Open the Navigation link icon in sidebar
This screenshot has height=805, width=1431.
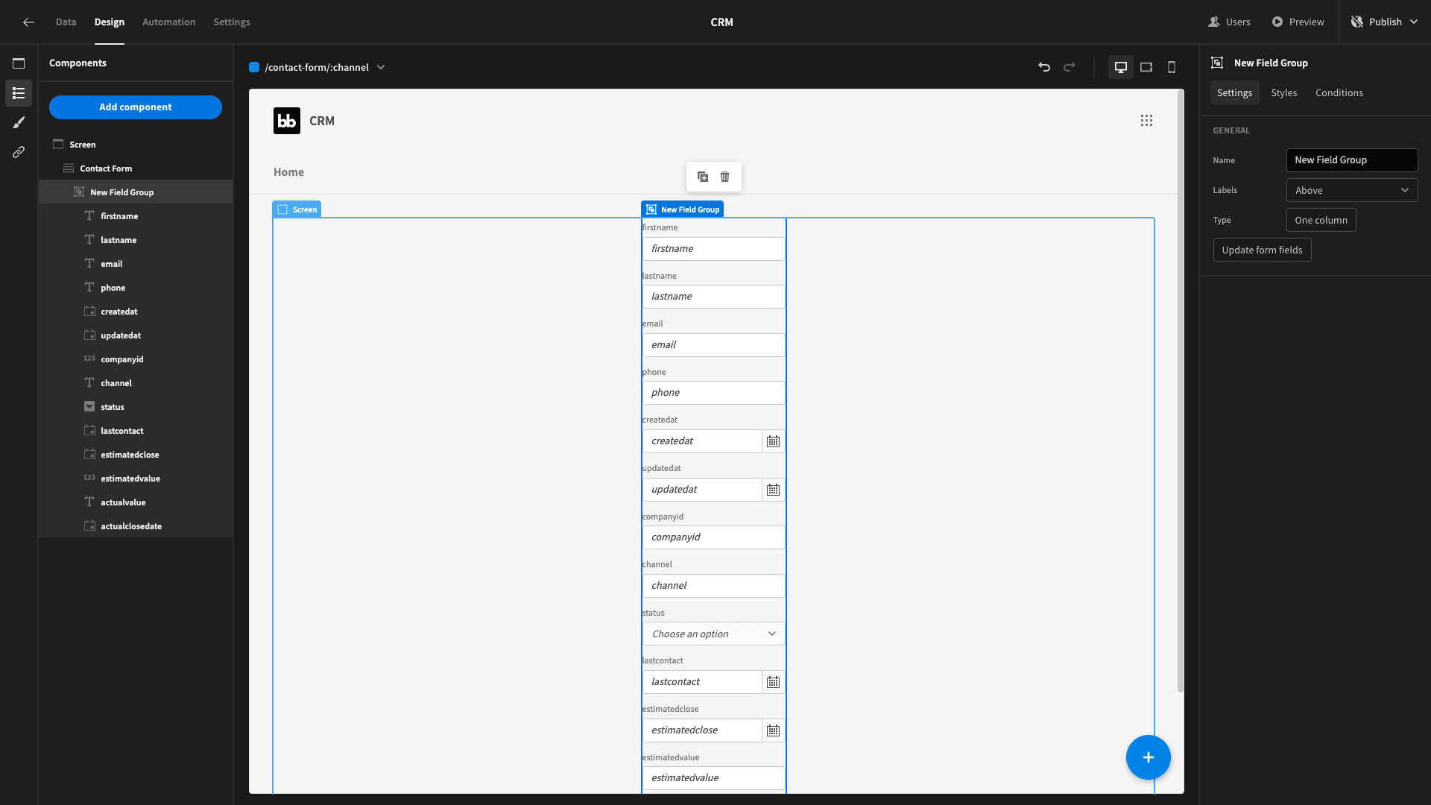pos(19,152)
